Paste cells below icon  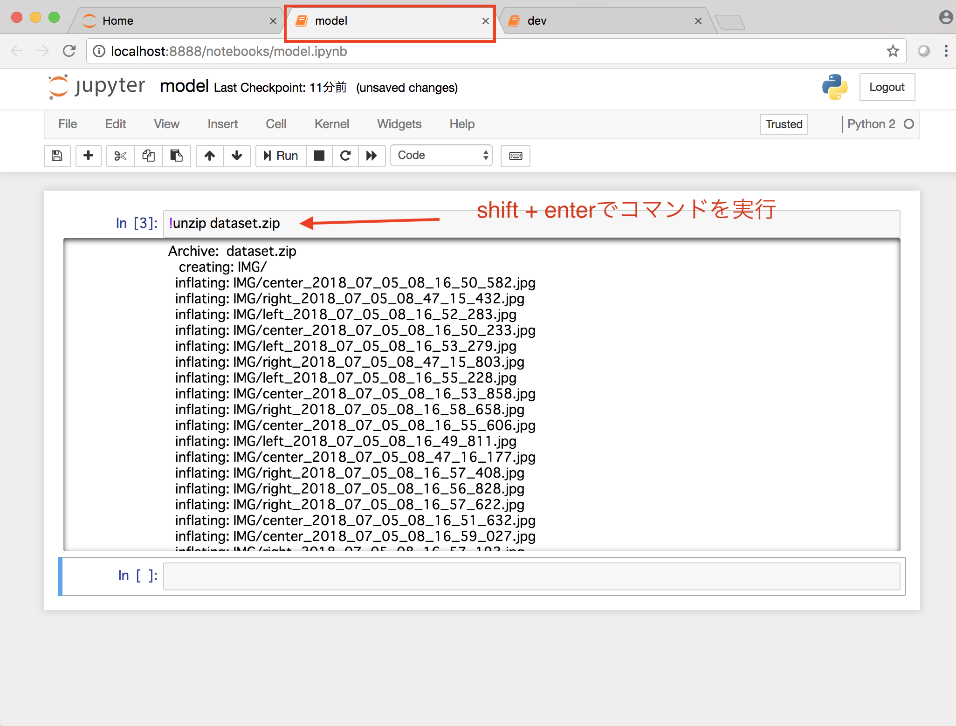pos(176,156)
